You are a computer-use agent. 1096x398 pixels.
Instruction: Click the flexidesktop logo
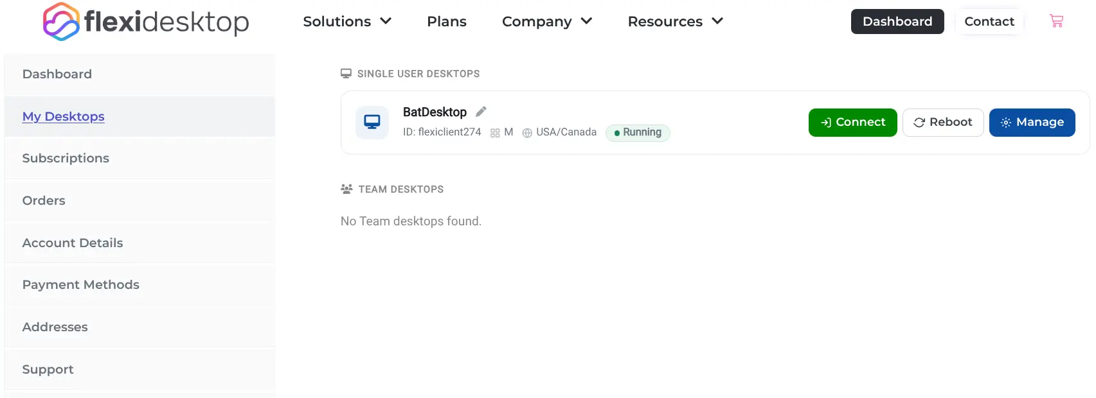pyautogui.click(x=146, y=21)
